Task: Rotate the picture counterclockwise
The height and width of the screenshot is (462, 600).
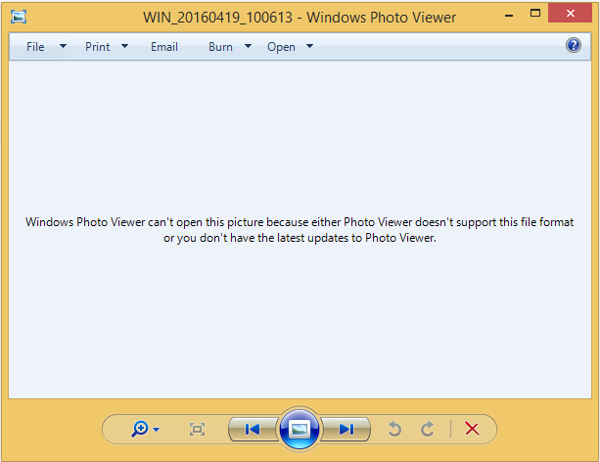Action: (x=394, y=429)
